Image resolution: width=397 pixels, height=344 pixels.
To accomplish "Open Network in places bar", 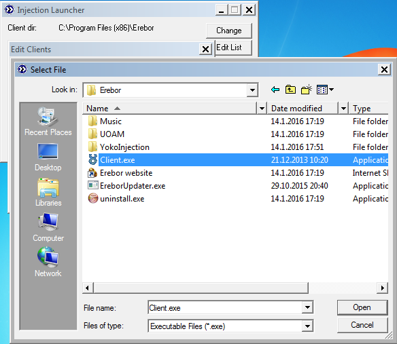I will (x=48, y=263).
